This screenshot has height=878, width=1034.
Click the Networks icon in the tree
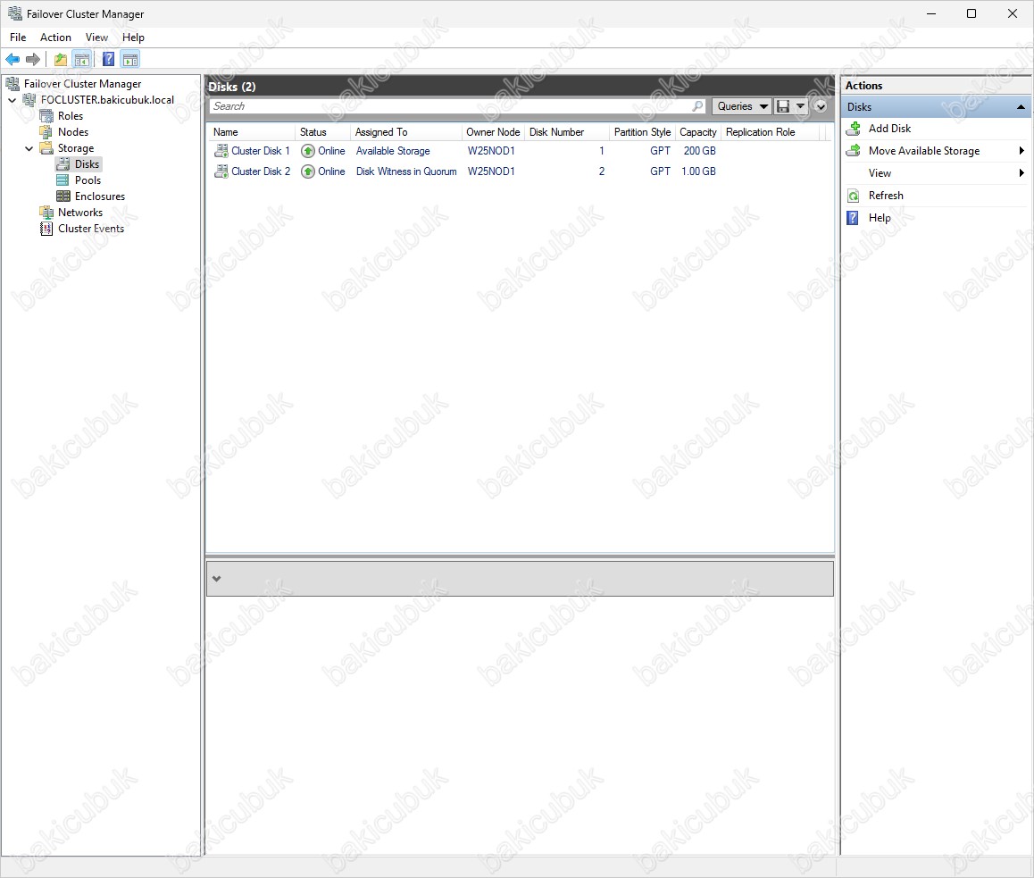(46, 213)
